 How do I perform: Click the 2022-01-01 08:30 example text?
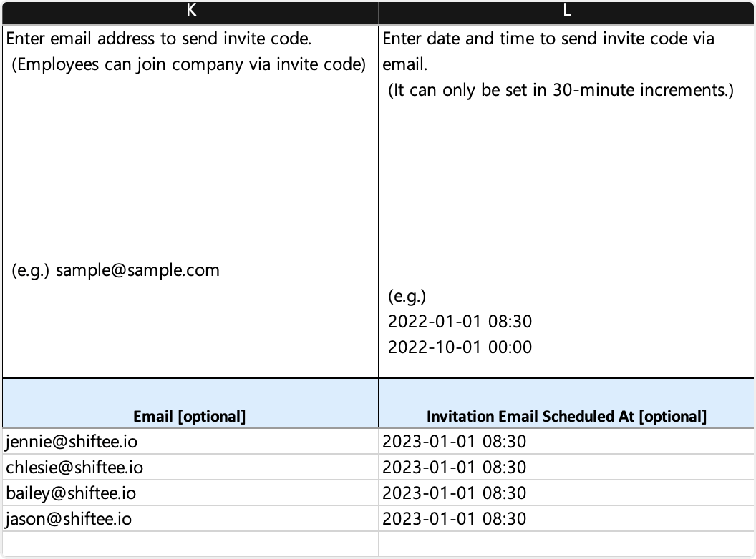[x=460, y=321]
